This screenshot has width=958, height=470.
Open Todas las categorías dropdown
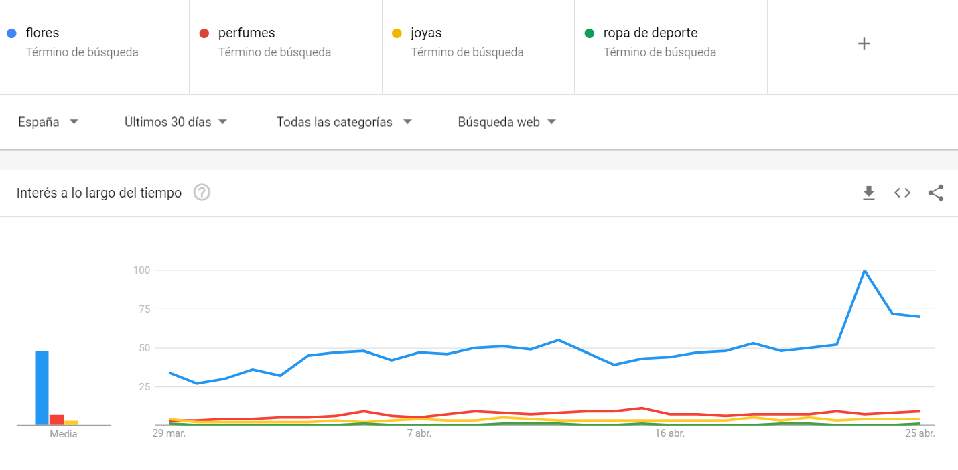(x=344, y=122)
